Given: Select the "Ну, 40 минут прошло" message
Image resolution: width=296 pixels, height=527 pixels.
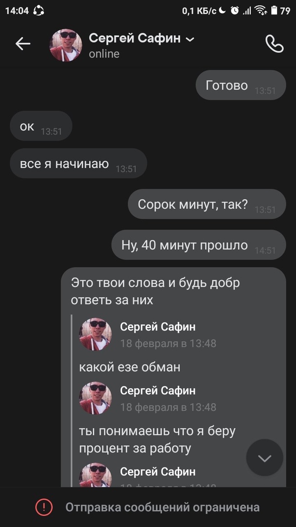Looking at the screenshot, I should (x=199, y=244).
